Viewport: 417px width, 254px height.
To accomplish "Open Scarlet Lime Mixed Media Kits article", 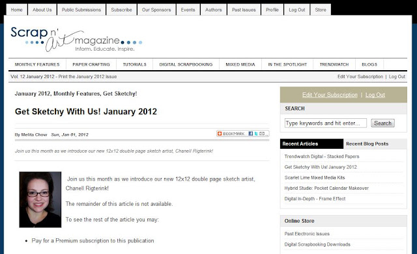I will [x=315, y=177].
